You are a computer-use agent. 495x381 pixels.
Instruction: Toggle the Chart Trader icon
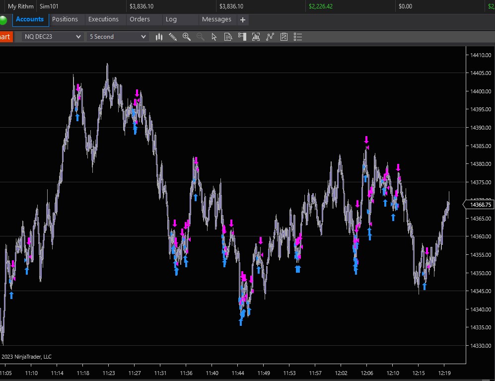coord(242,37)
